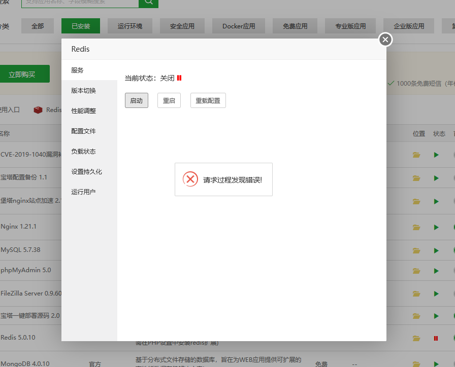Open folder location for MySQL 5.7.38
This screenshot has width=455, height=367.
pos(416,250)
